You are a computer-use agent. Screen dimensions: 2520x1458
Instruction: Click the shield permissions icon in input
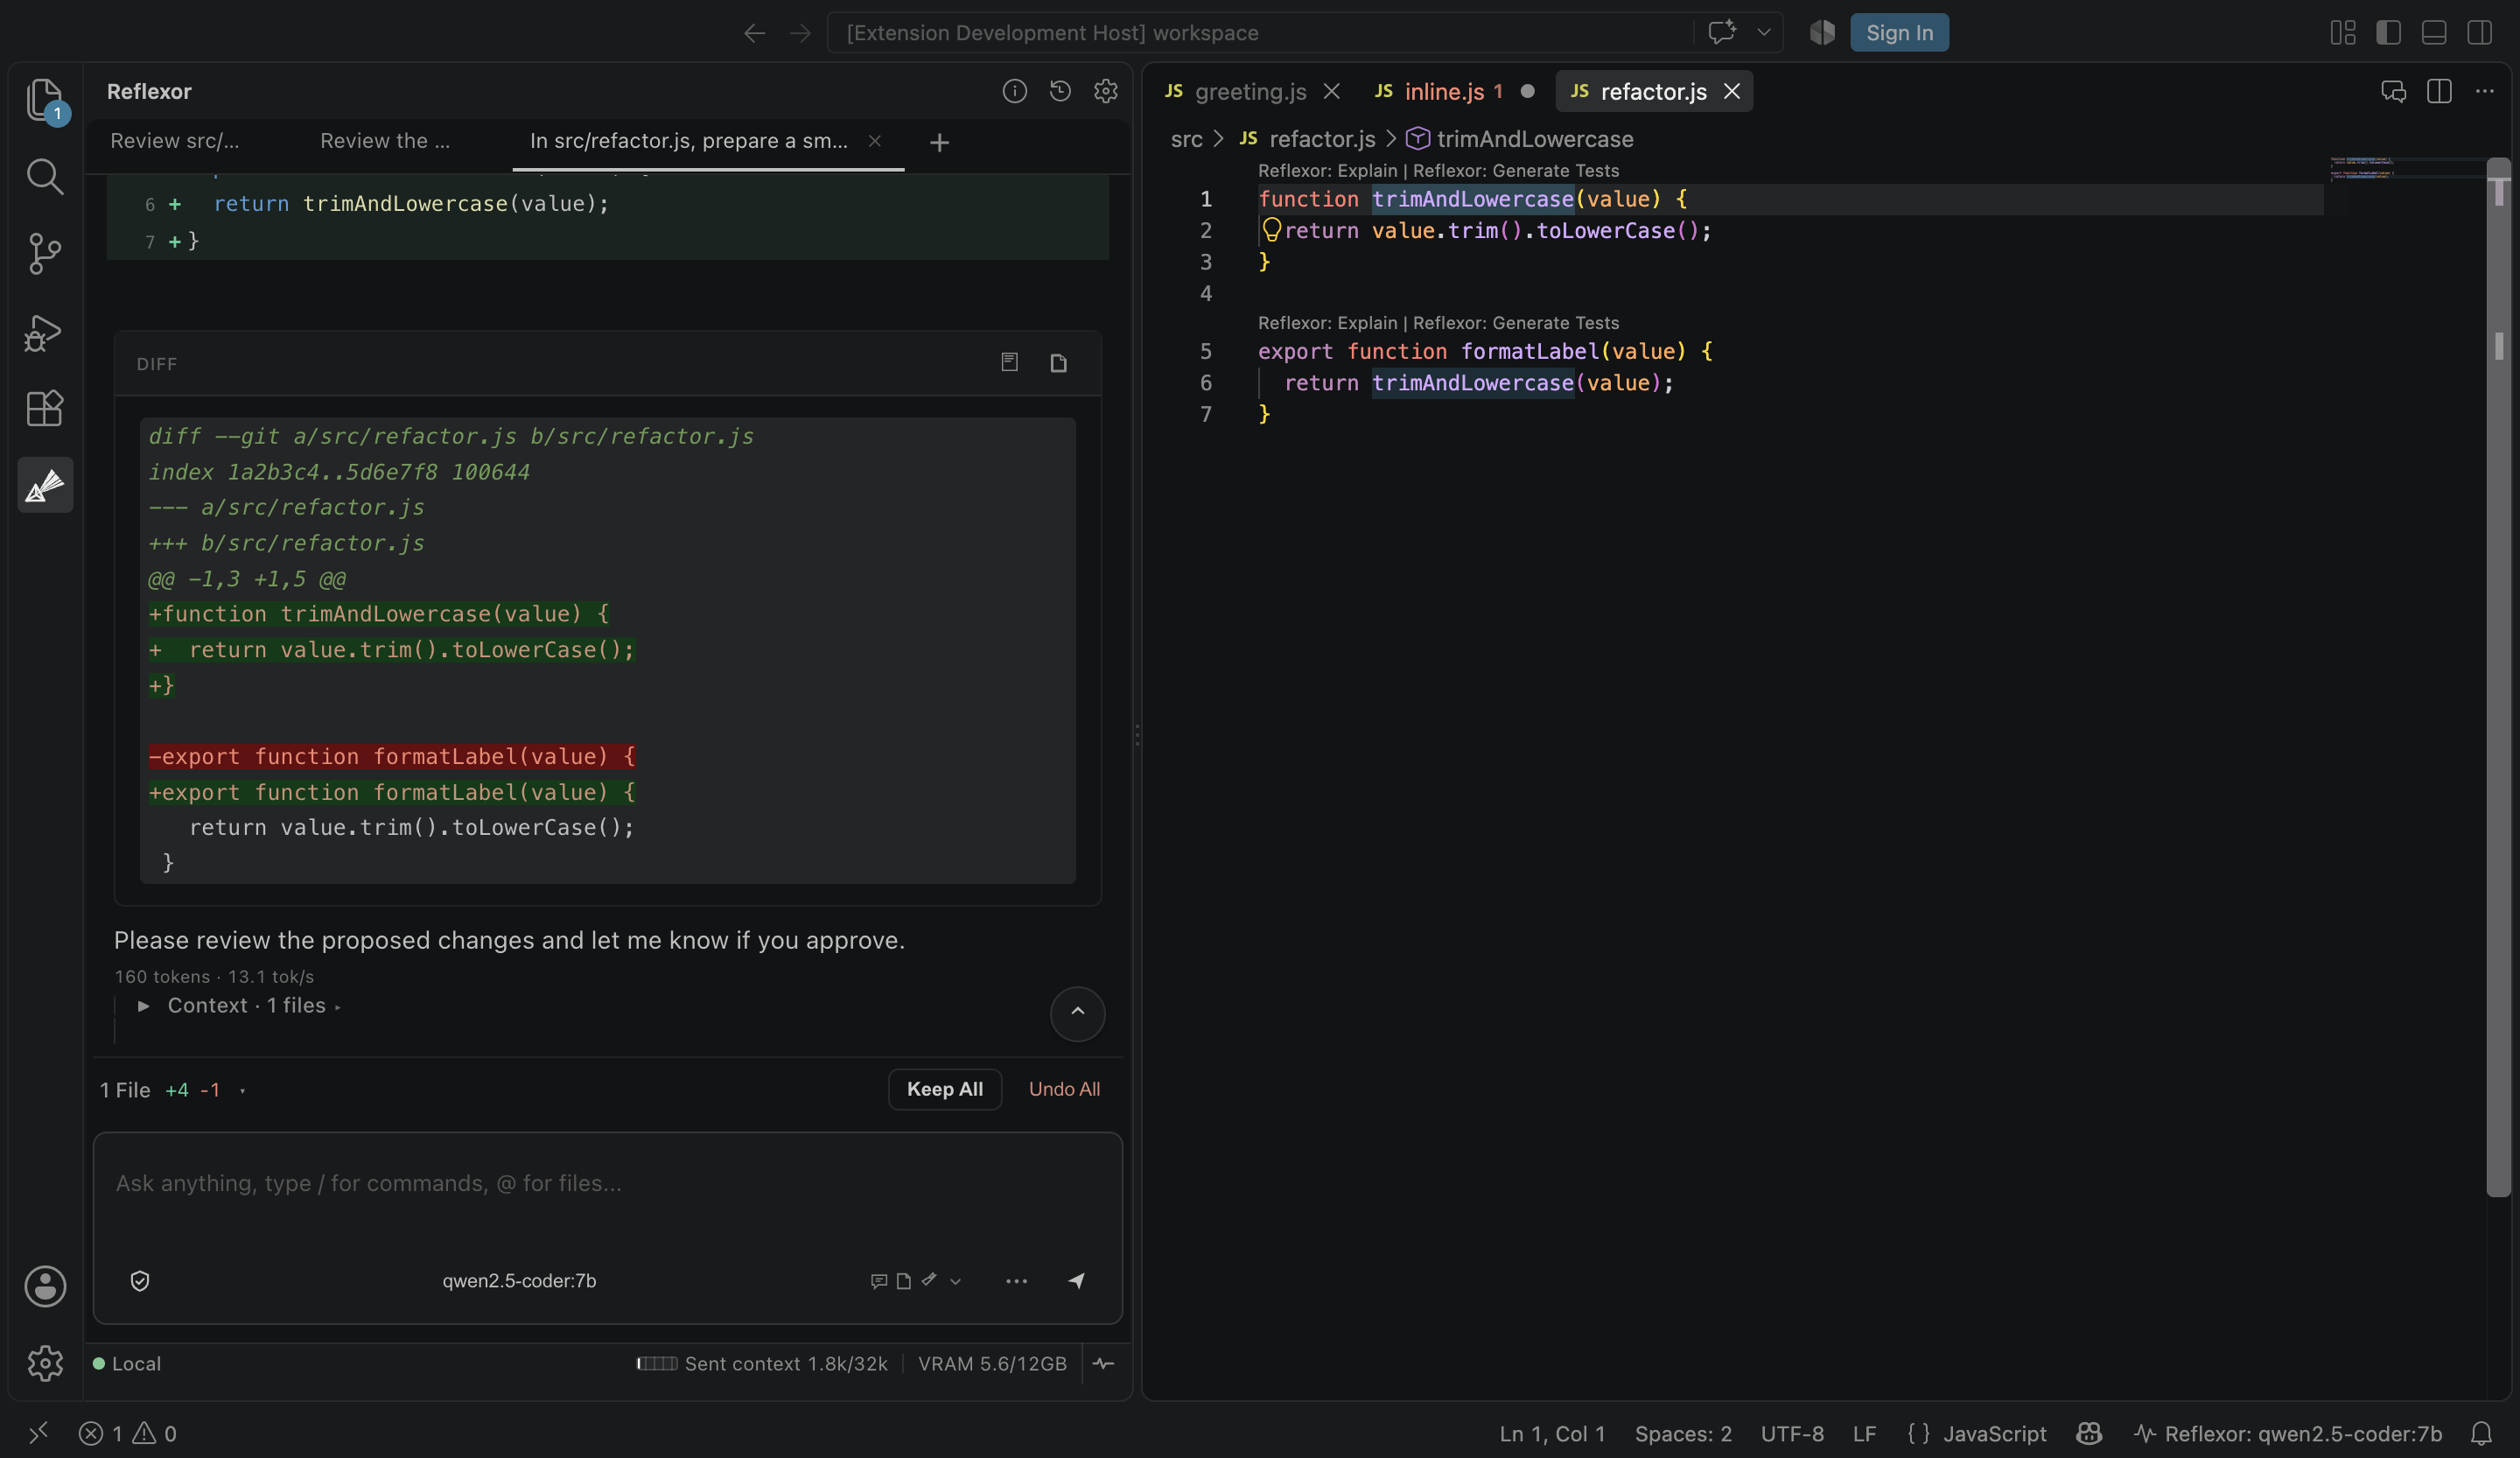point(140,1280)
